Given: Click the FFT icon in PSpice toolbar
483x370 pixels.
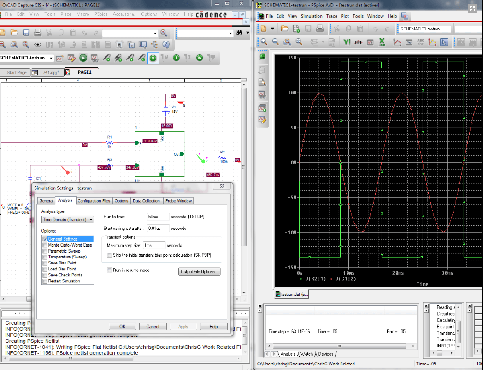Looking at the screenshot, I should (x=359, y=42).
